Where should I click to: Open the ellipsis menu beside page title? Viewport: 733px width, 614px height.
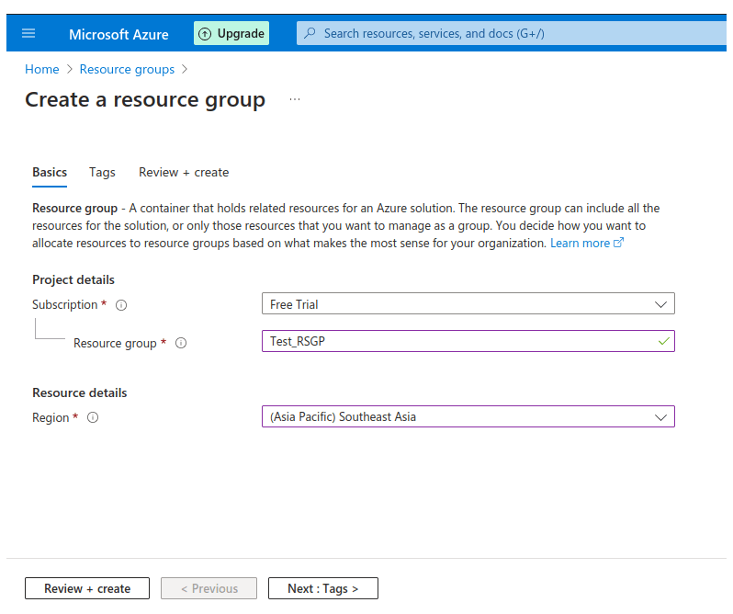(295, 99)
